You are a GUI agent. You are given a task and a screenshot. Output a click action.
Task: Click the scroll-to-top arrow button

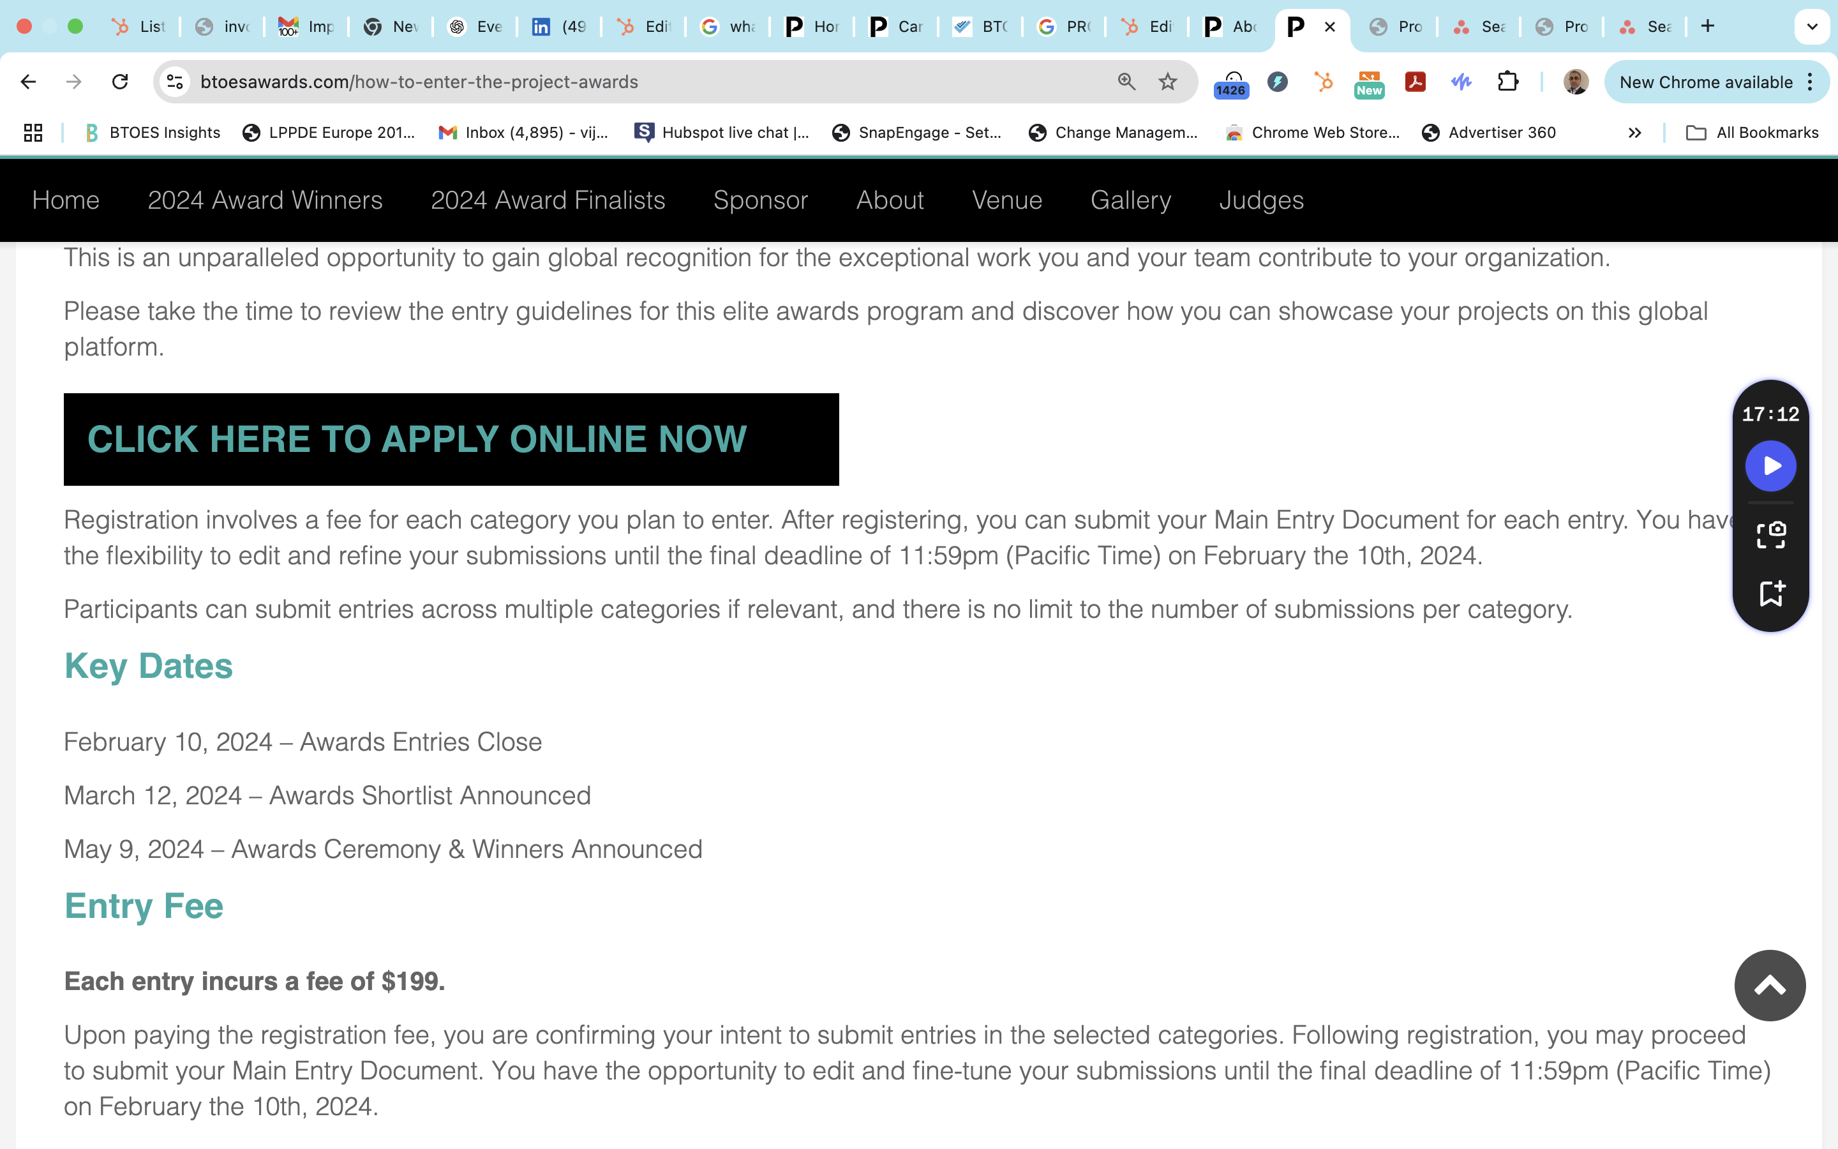tap(1770, 986)
